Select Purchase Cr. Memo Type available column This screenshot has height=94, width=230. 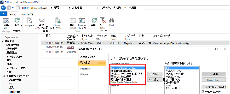click(128, 68)
